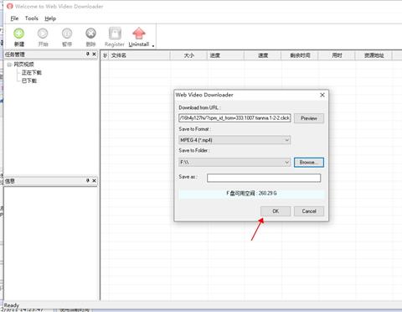The width and height of the screenshot is (402, 312).
Task: Close the 任务管理 task management panel
Action: coord(94,54)
